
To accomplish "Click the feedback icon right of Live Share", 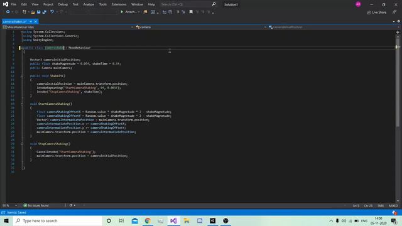I will 394,12.
